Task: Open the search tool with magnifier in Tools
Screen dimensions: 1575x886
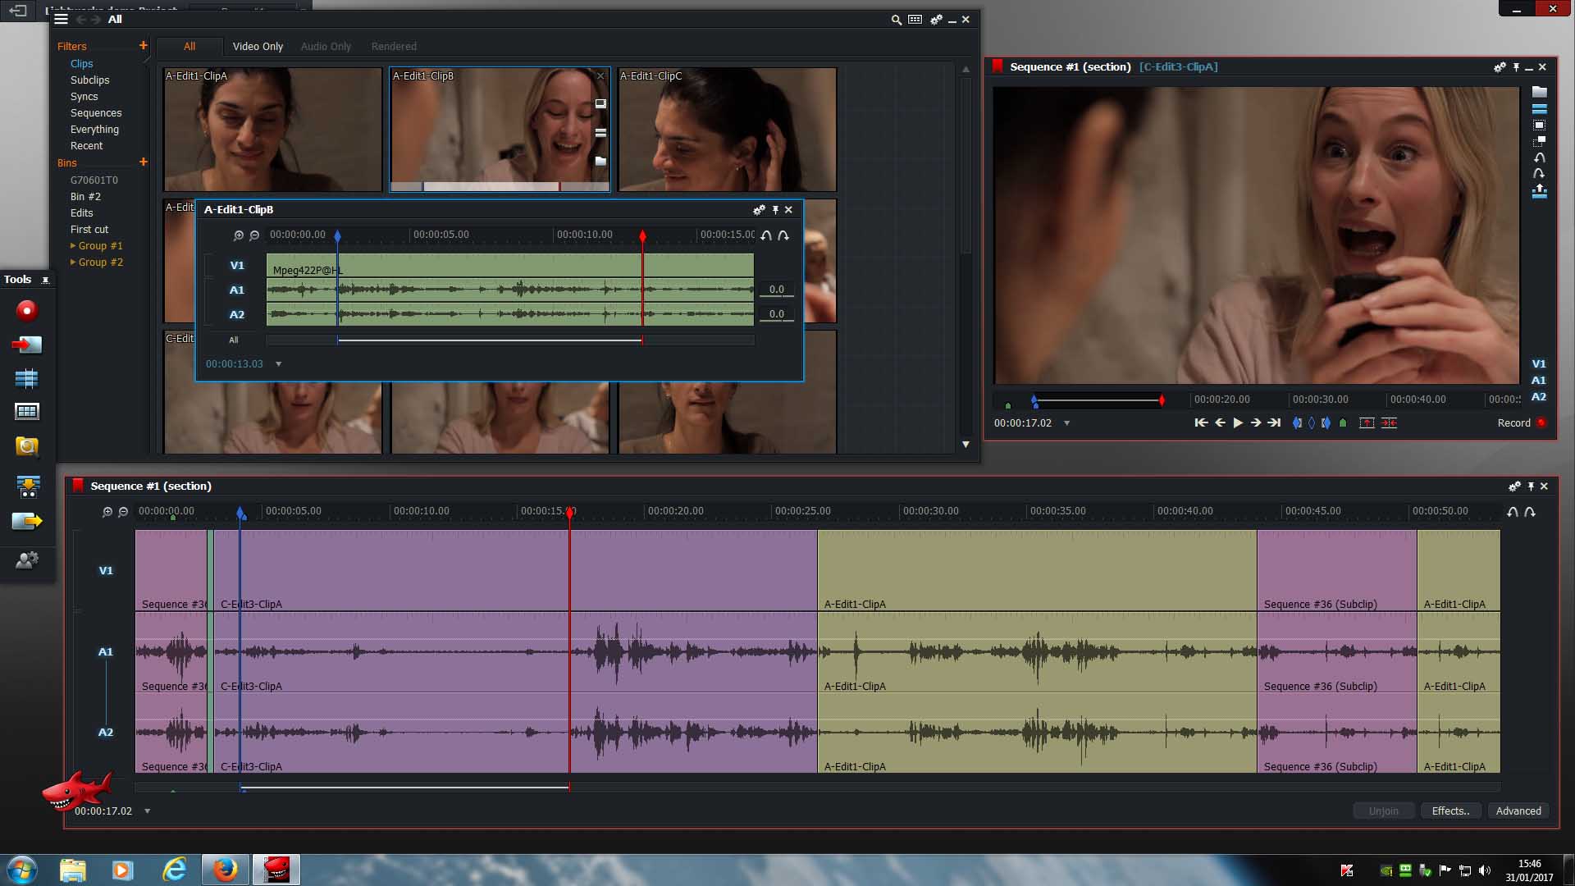Action: 27,446
